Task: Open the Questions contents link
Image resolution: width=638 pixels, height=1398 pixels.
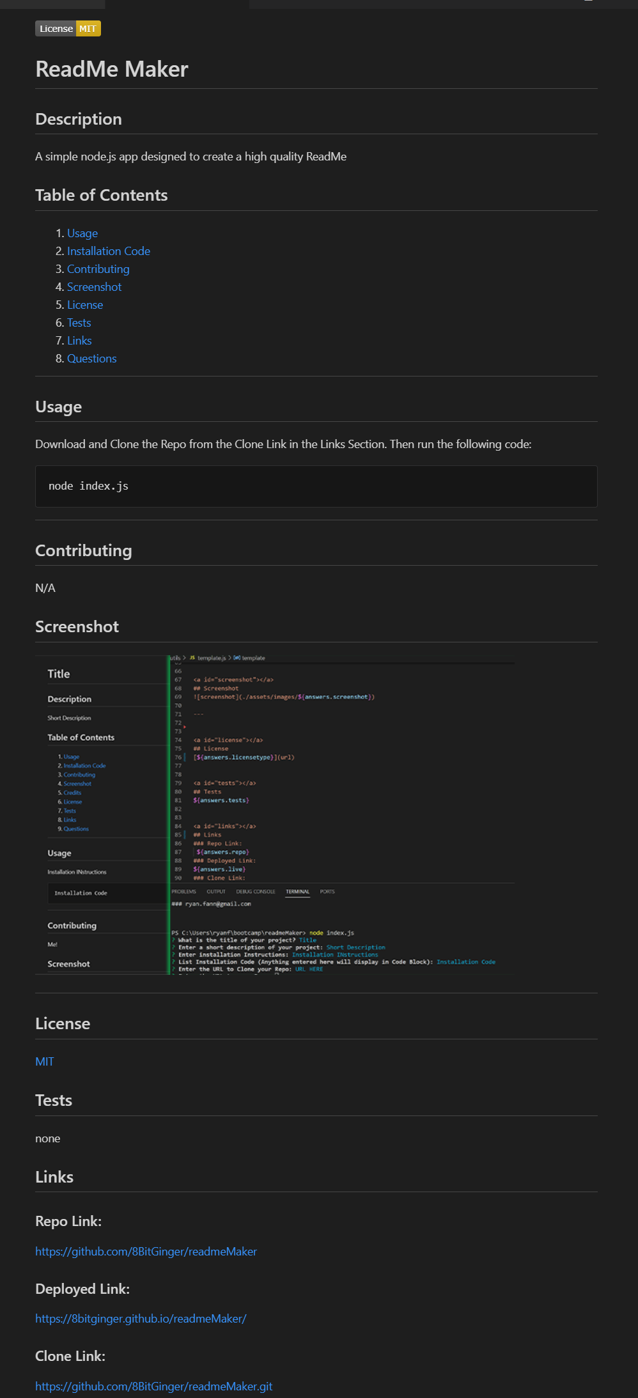Action: coord(92,359)
